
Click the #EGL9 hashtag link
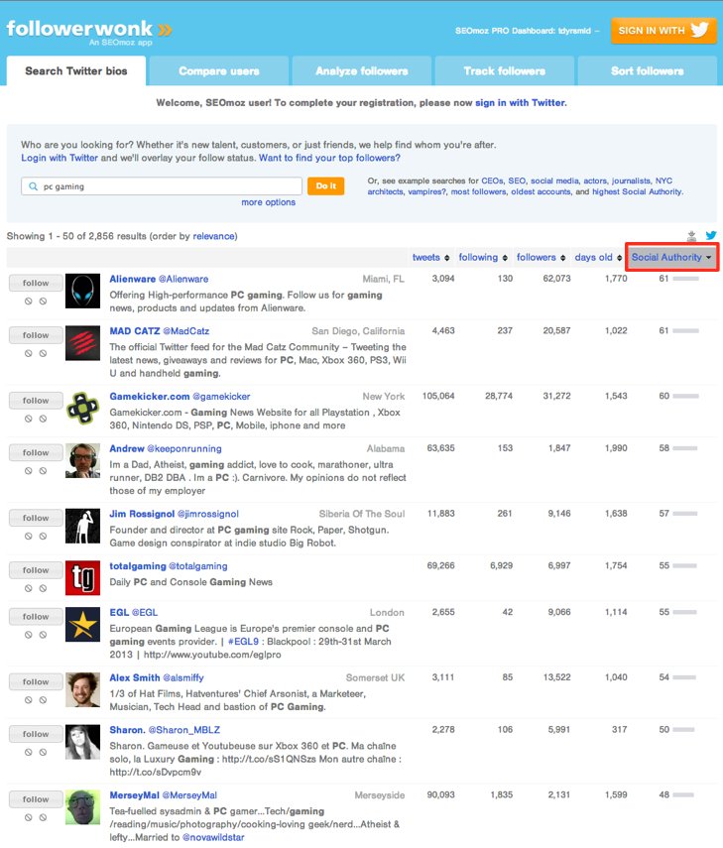(x=243, y=642)
